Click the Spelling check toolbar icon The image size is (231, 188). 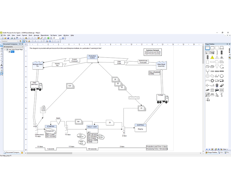pos(17,38)
